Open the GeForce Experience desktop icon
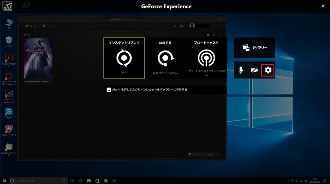This screenshot has height=184, width=330. pyautogui.click(x=9, y=97)
